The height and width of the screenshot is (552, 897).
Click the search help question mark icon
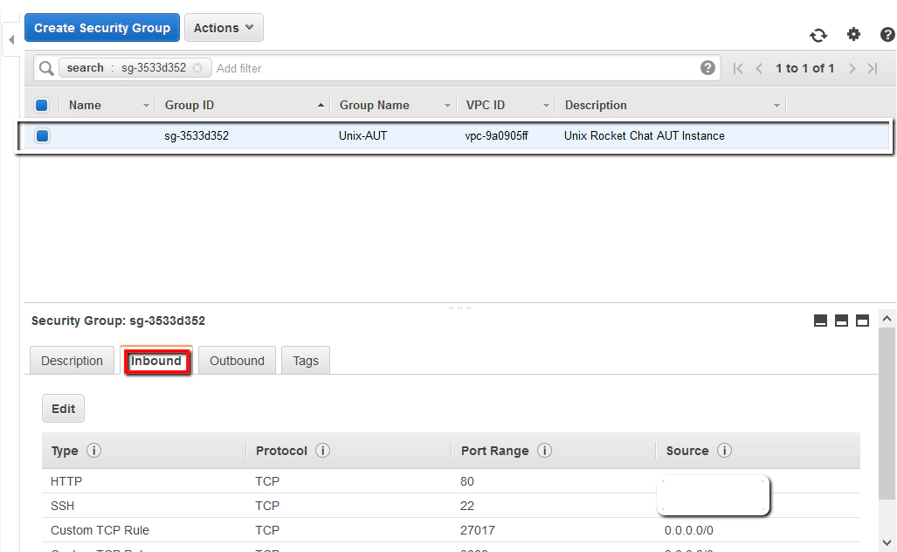tap(707, 67)
